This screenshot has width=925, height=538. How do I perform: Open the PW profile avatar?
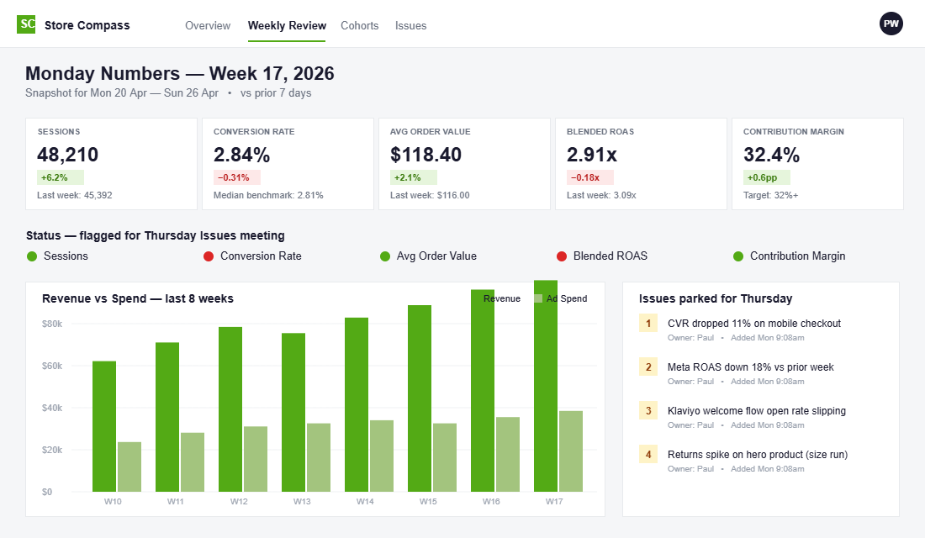pyautogui.click(x=891, y=24)
